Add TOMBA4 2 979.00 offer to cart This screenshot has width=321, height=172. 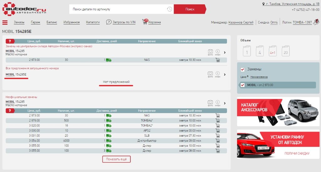point(218,120)
